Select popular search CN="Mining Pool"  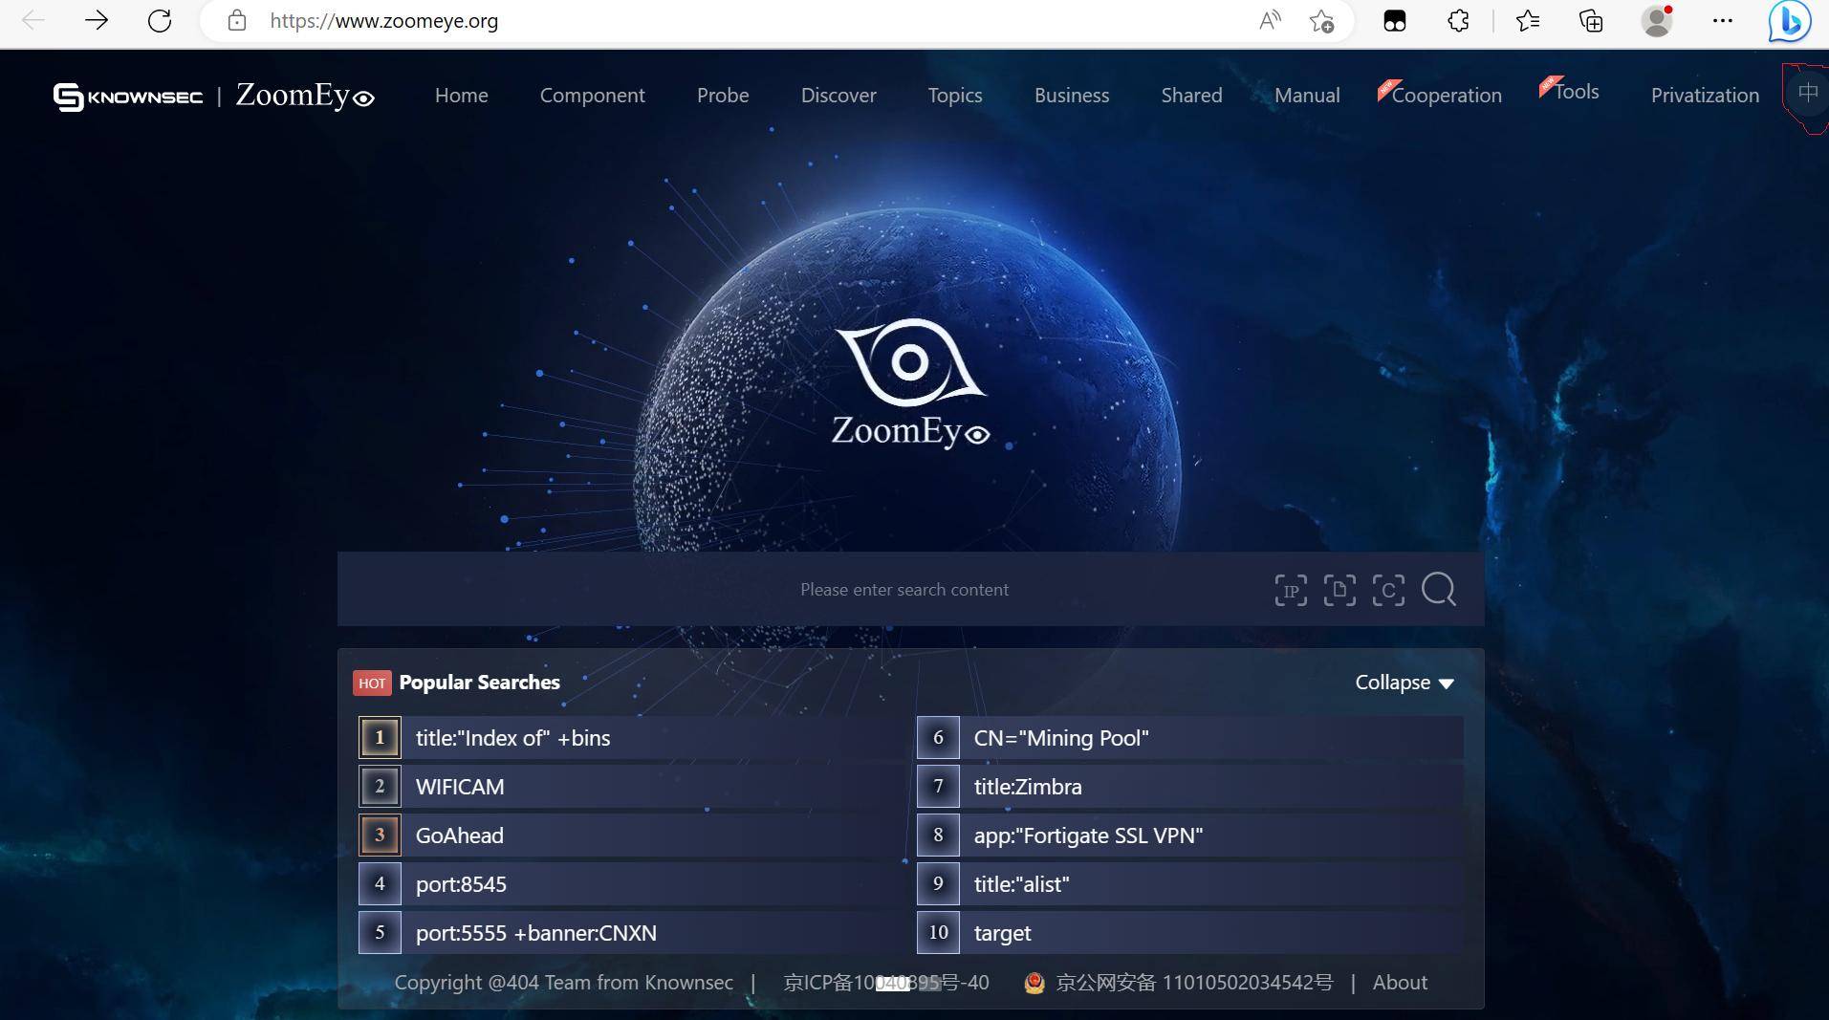click(1190, 738)
